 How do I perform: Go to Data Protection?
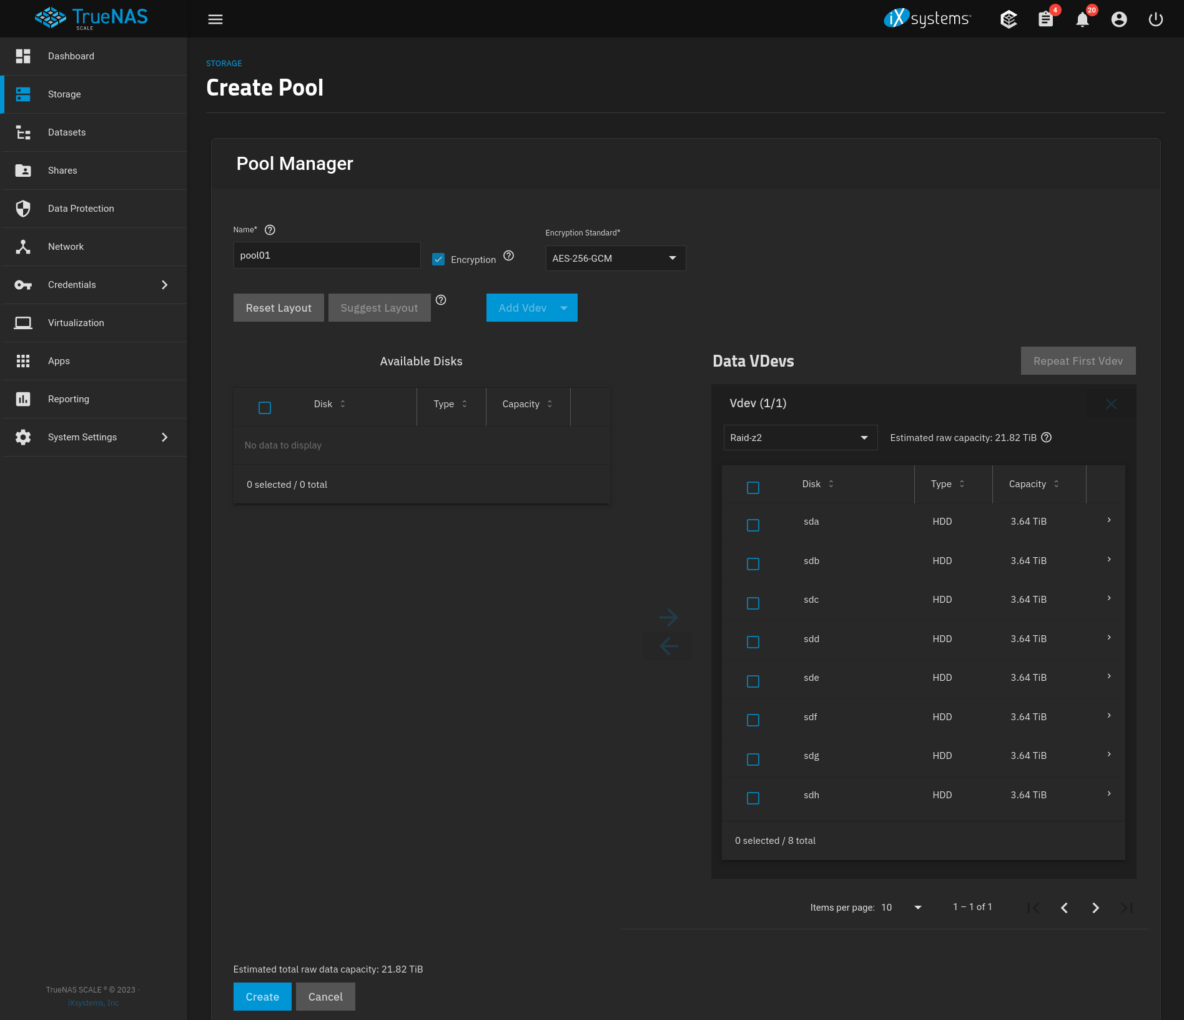pyautogui.click(x=81, y=208)
